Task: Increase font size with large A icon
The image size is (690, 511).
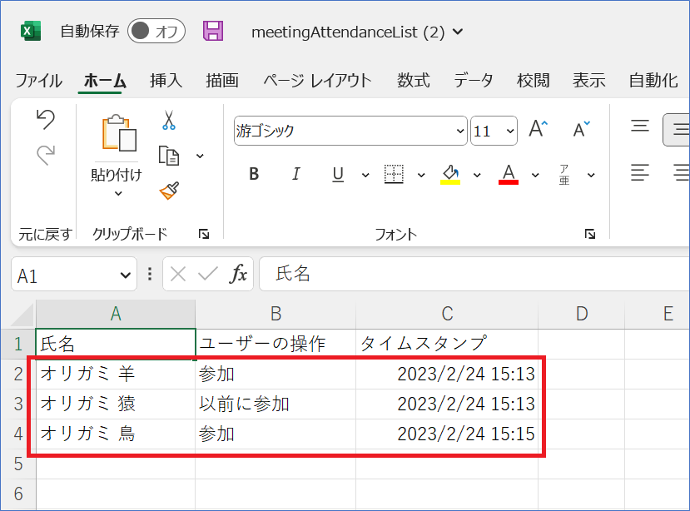Action: coord(538,129)
